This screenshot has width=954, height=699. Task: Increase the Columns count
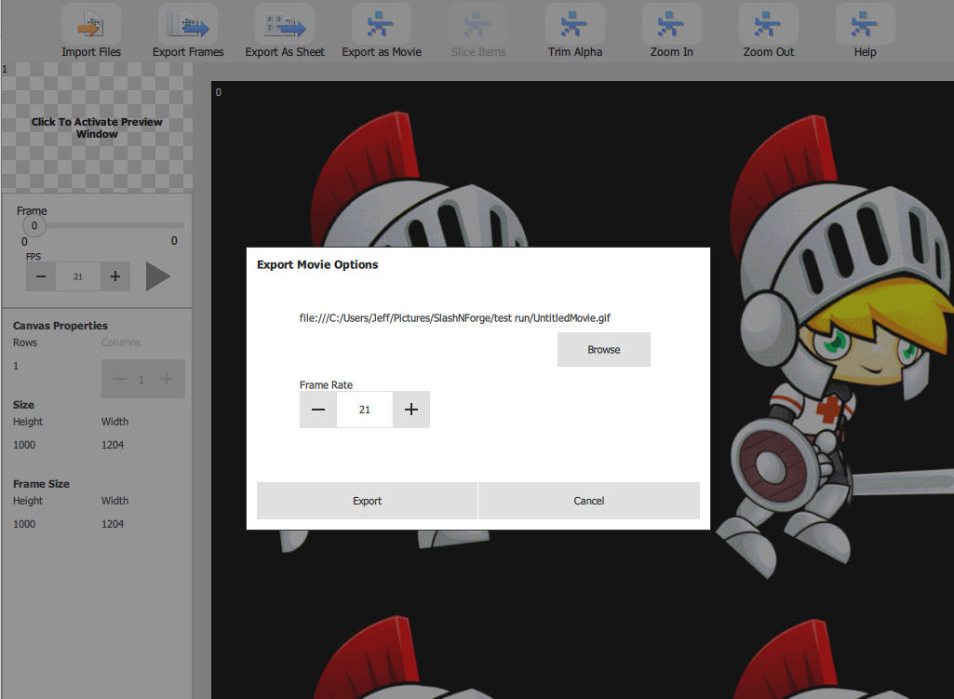pos(166,379)
